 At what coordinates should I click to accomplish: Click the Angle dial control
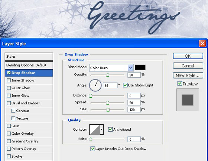pos(95,85)
